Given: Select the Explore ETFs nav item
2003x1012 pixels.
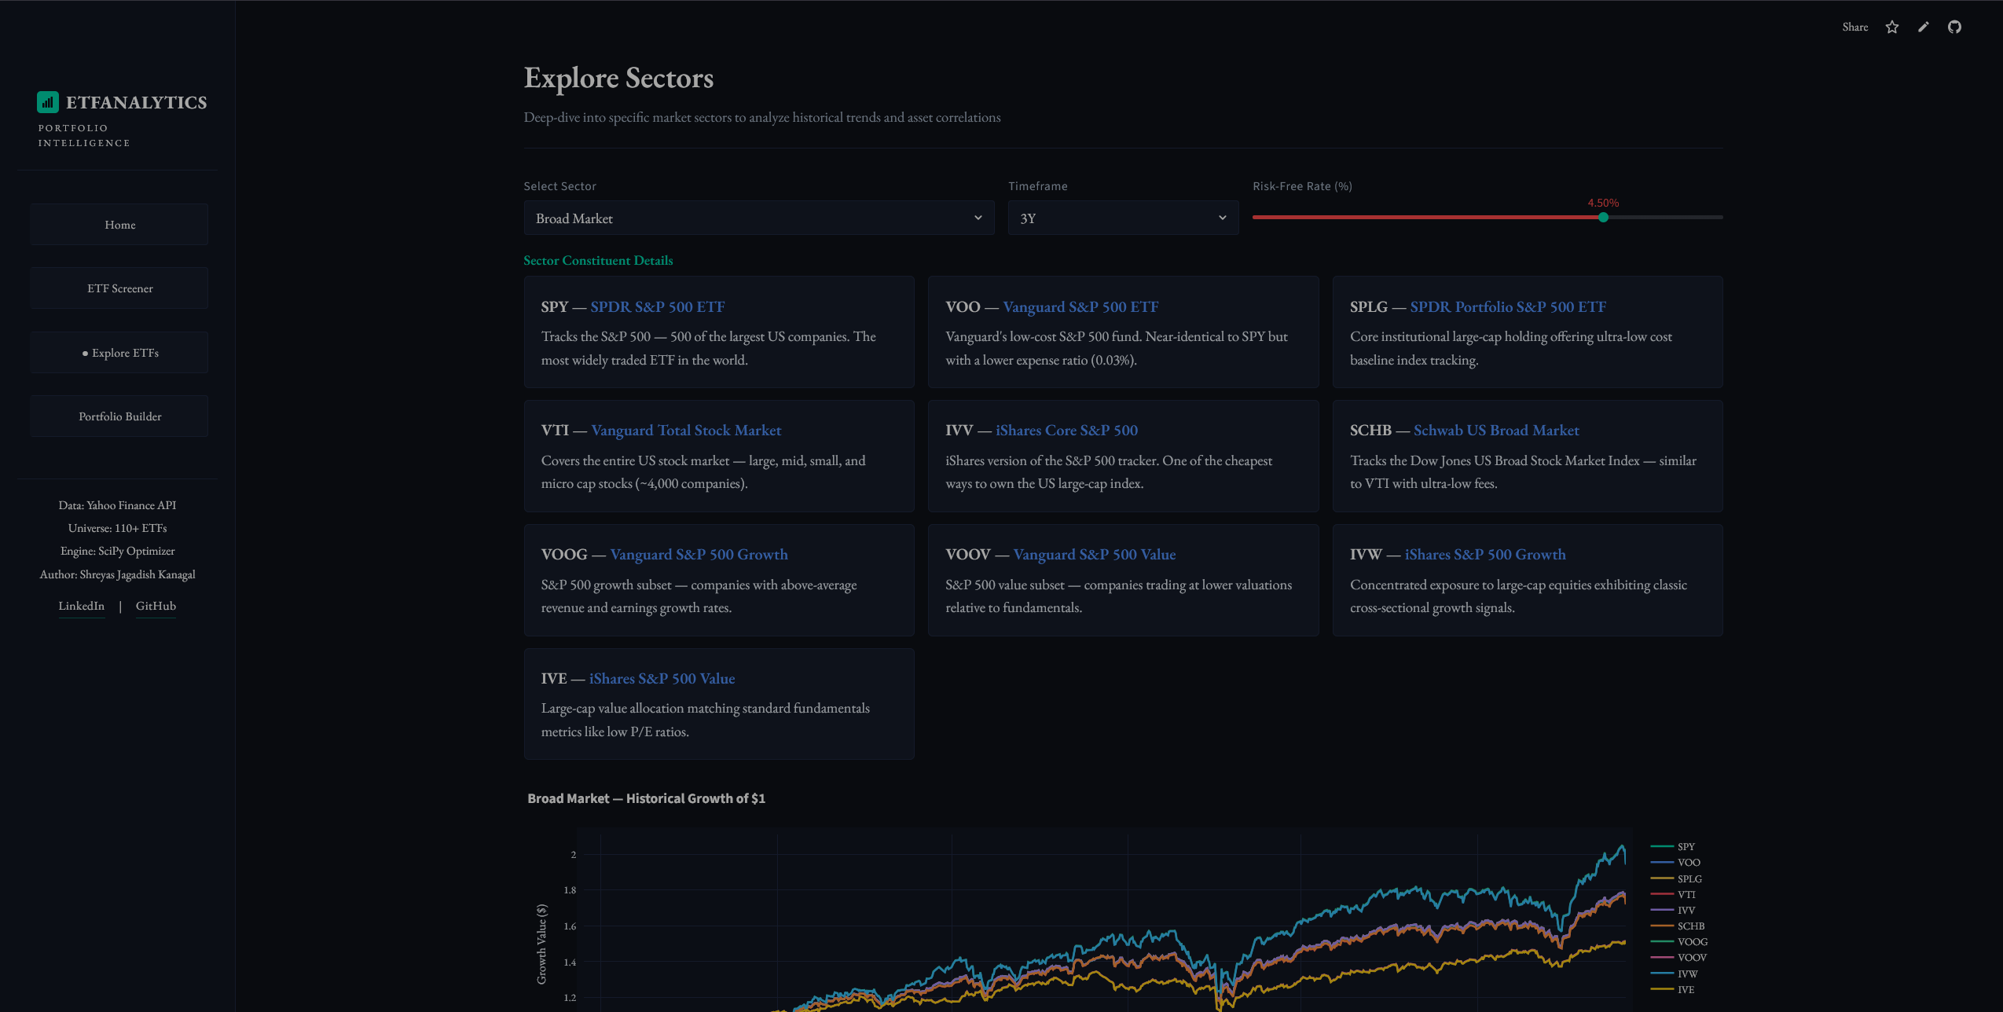Looking at the screenshot, I should coord(119,353).
